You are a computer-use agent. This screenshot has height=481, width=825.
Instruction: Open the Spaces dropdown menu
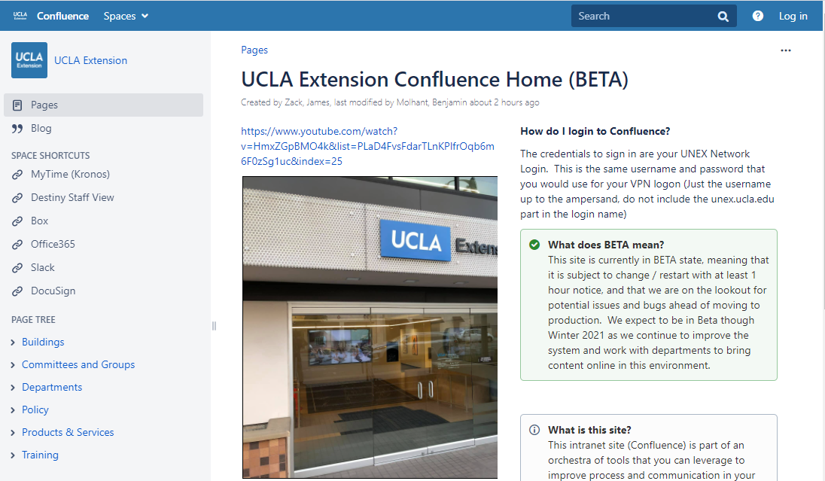pos(126,16)
